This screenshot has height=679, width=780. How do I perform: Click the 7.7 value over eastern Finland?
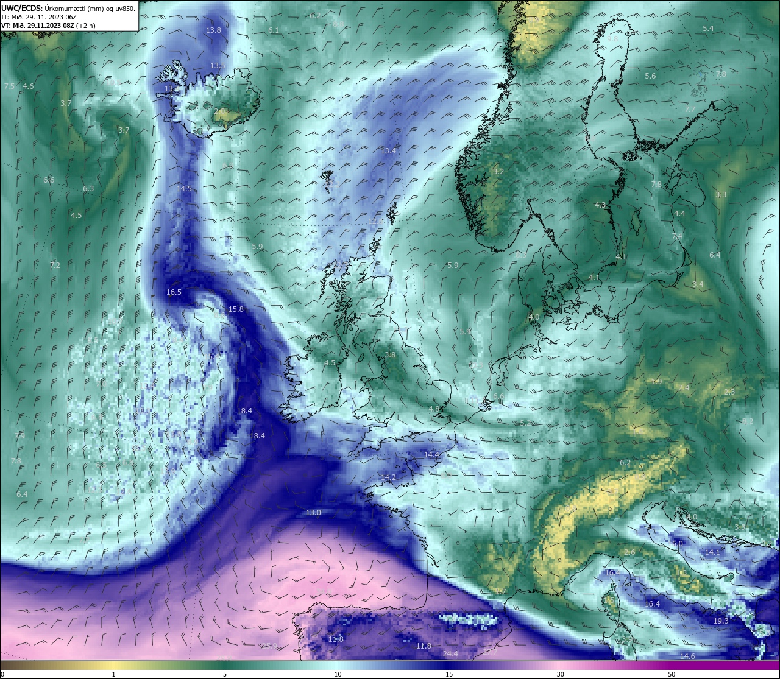(690, 110)
